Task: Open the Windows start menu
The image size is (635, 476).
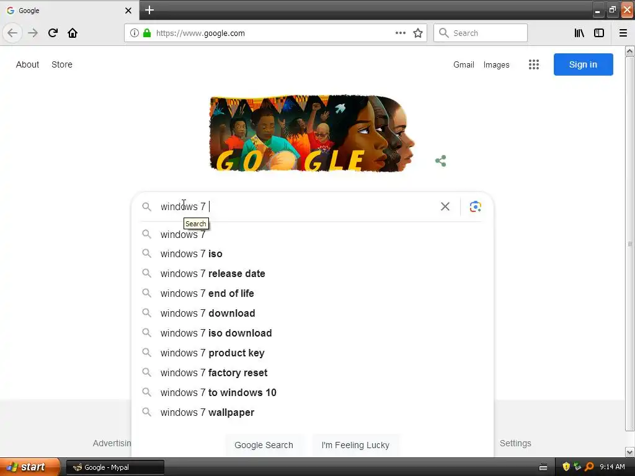Action: [x=29, y=467]
